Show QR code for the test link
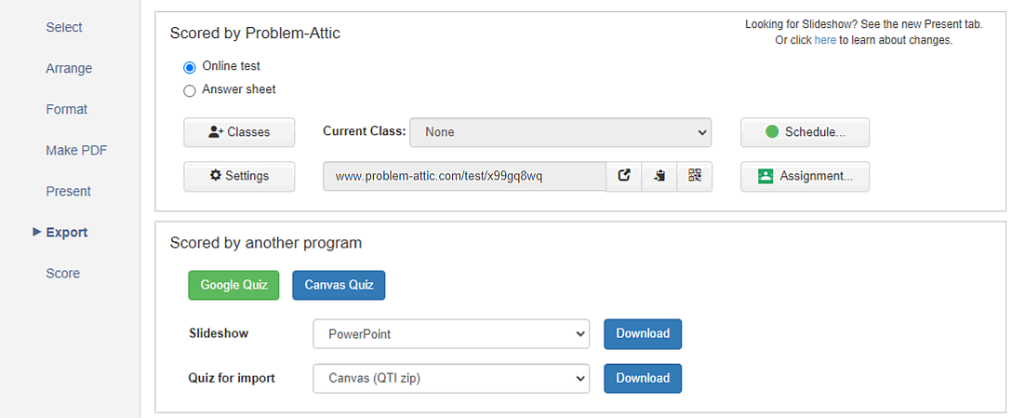Viewport: 1011px width, 418px height. click(695, 176)
